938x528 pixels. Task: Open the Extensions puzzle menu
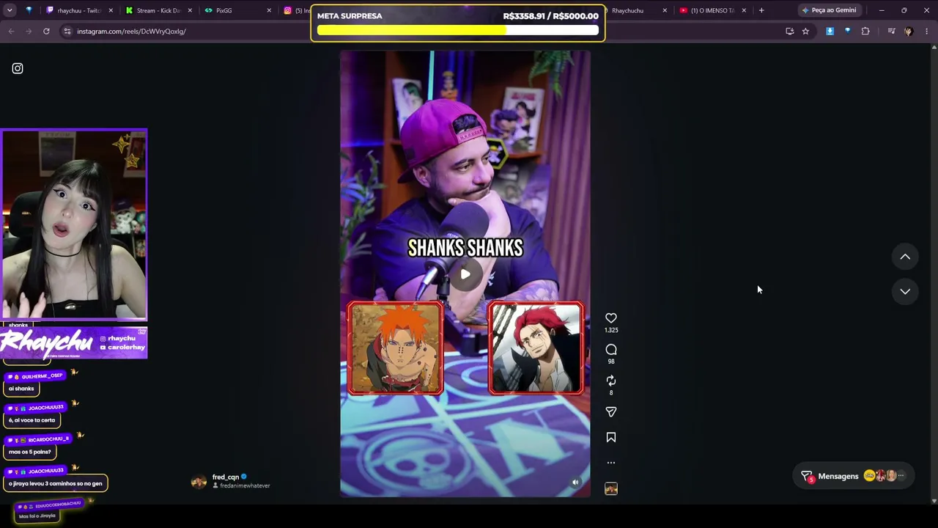[x=865, y=32]
